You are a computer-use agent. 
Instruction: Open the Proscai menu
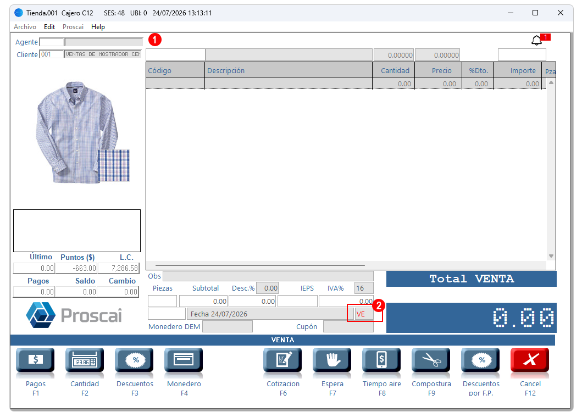tap(73, 27)
